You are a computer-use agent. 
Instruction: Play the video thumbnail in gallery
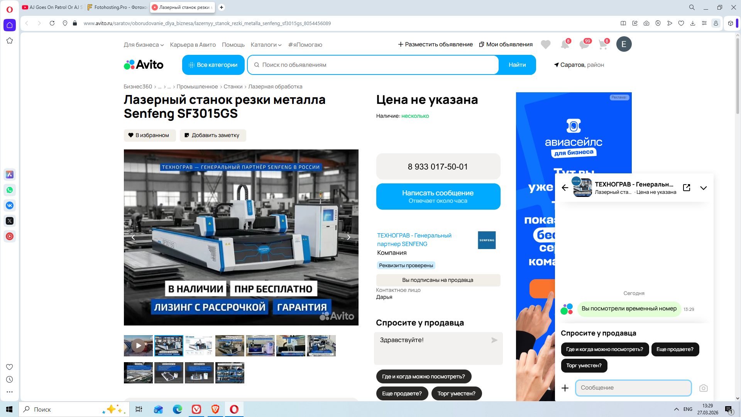138,346
